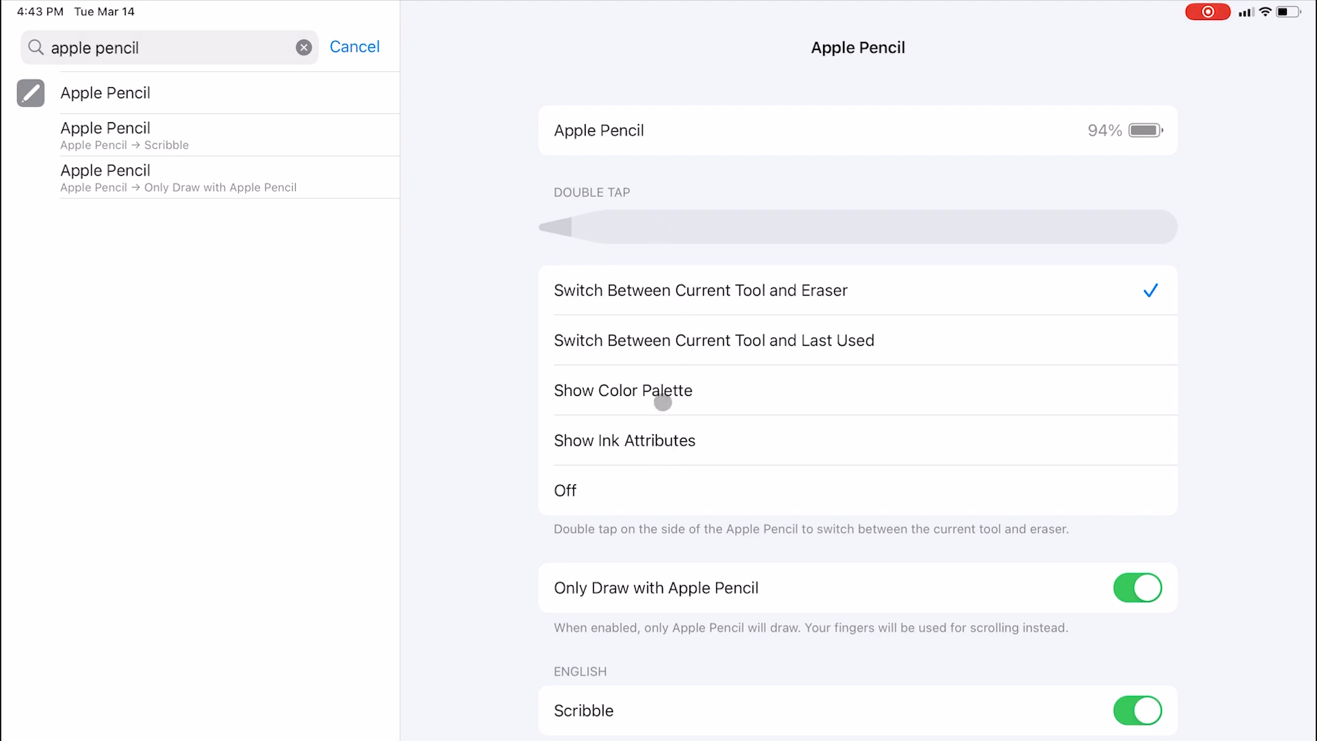Choose Show Ink Attributes option
Image resolution: width=1317 pixels, height=741 pixels.
click(858, 440)
